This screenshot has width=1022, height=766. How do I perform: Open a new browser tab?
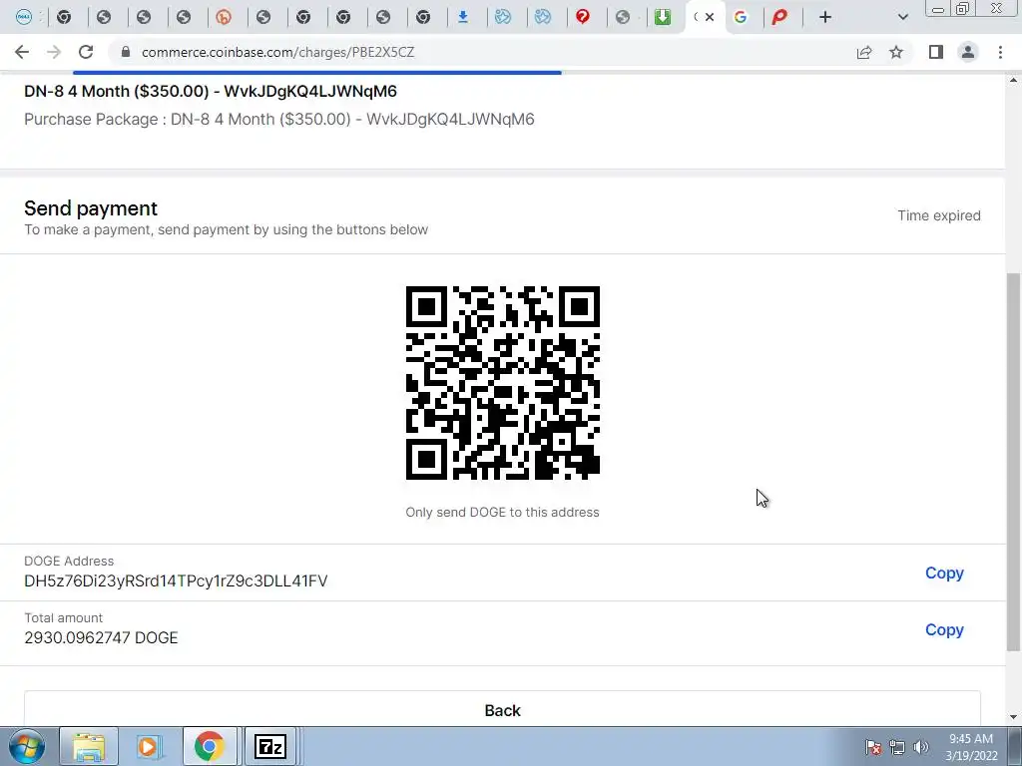(x=825, y=18)
